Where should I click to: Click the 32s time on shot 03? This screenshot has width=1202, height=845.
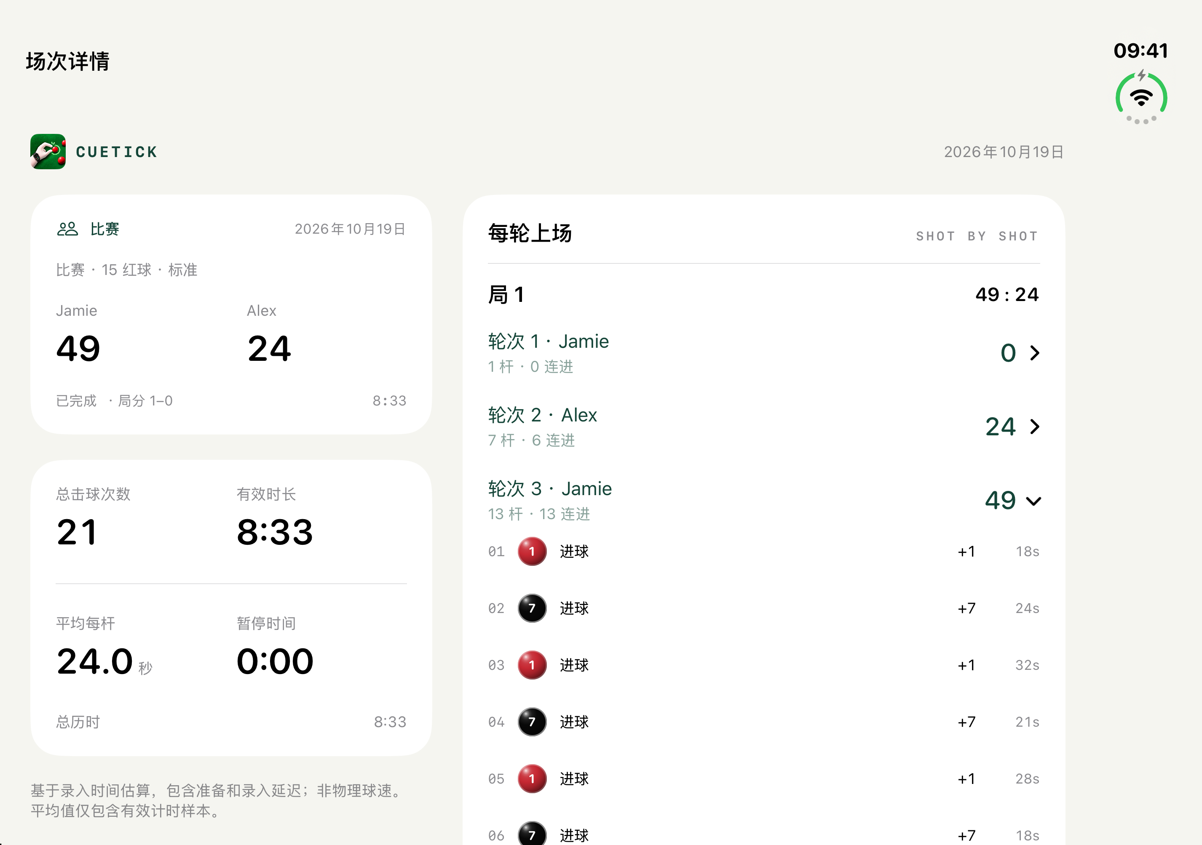coord(1027,665)
